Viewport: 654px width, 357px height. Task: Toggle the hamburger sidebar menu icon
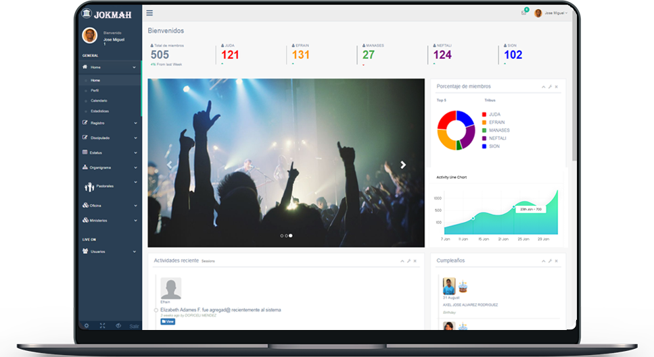[149, 13]
